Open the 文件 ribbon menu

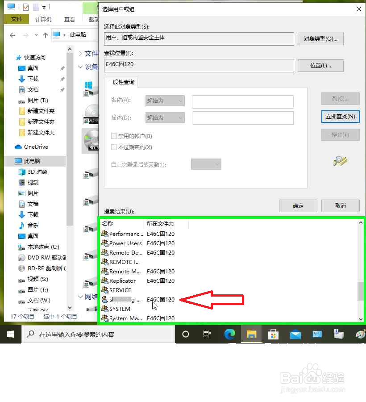pos(17,19)
